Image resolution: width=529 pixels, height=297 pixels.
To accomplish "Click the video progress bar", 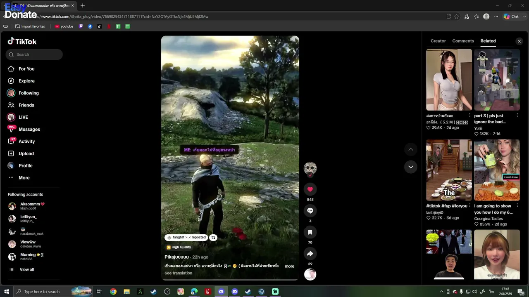I will pyautogui.click(x=230, y=280).
